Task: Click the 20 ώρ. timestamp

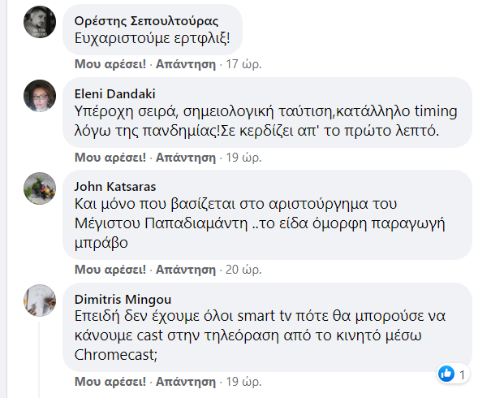Action: (x=243, y=270)
